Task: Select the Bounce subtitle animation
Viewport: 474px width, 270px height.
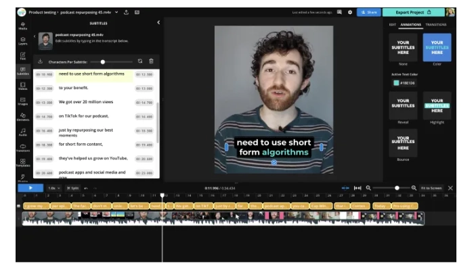Action: click(x=403, y=143)
